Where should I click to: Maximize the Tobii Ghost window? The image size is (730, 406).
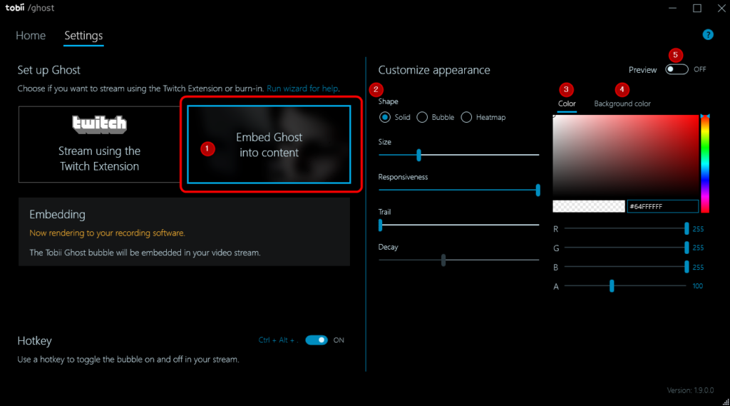[x=697, y=8]
